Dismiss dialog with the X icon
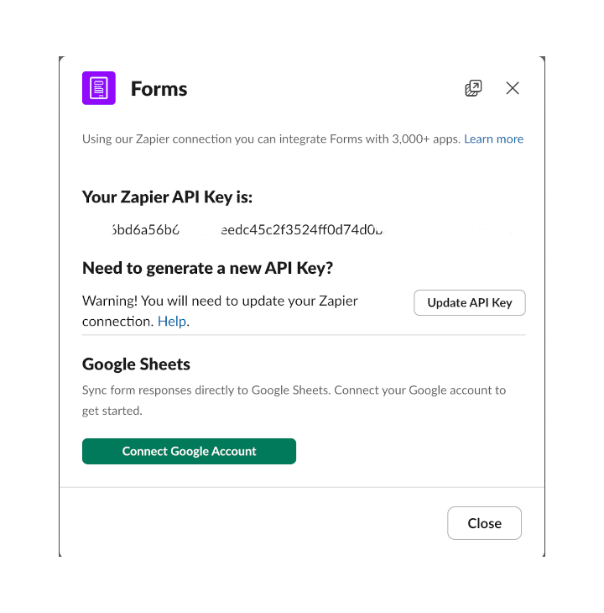 click(x=513, y=88)
